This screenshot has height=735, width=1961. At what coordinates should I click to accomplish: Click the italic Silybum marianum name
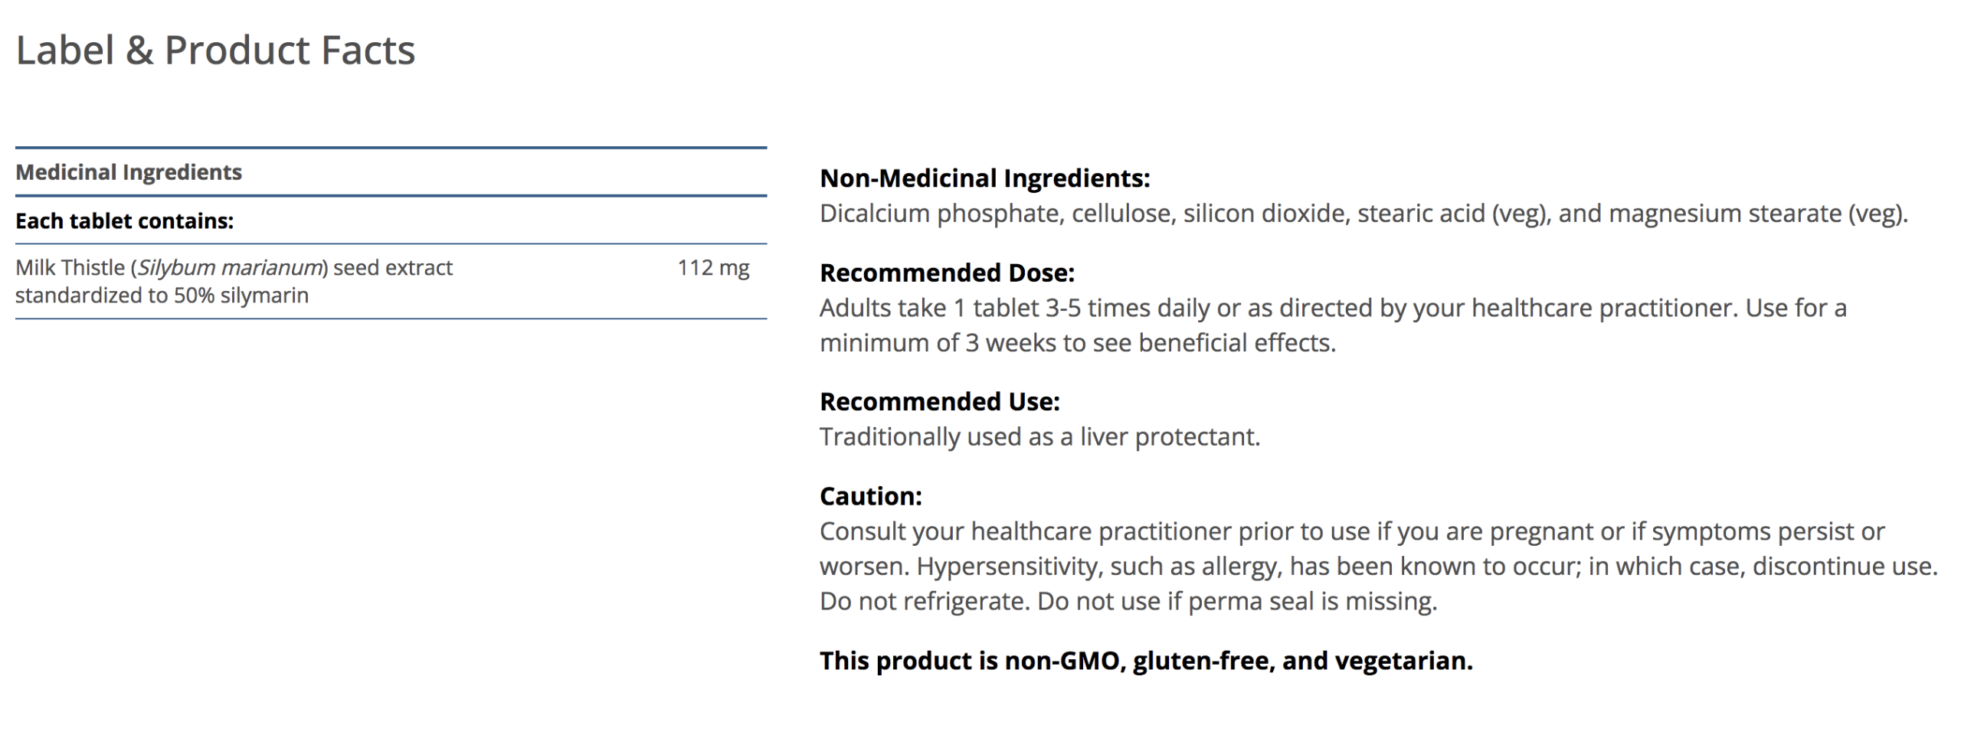[x=229, y=268]
